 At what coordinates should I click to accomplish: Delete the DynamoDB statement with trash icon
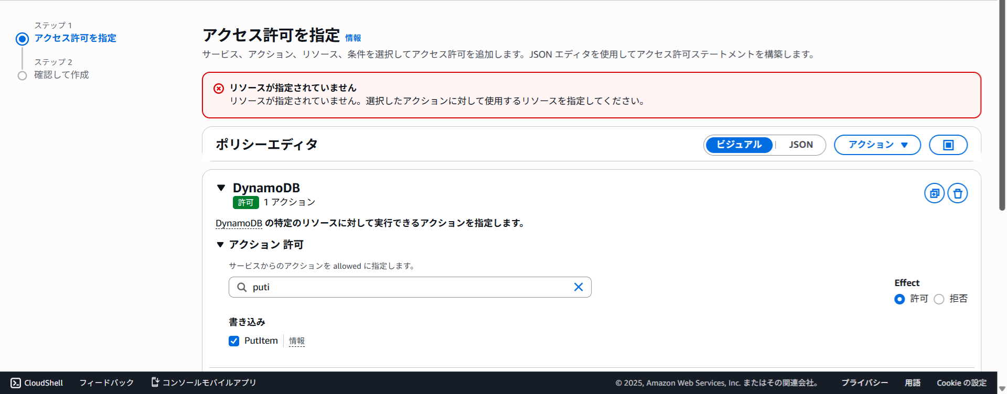coord(957,193)
